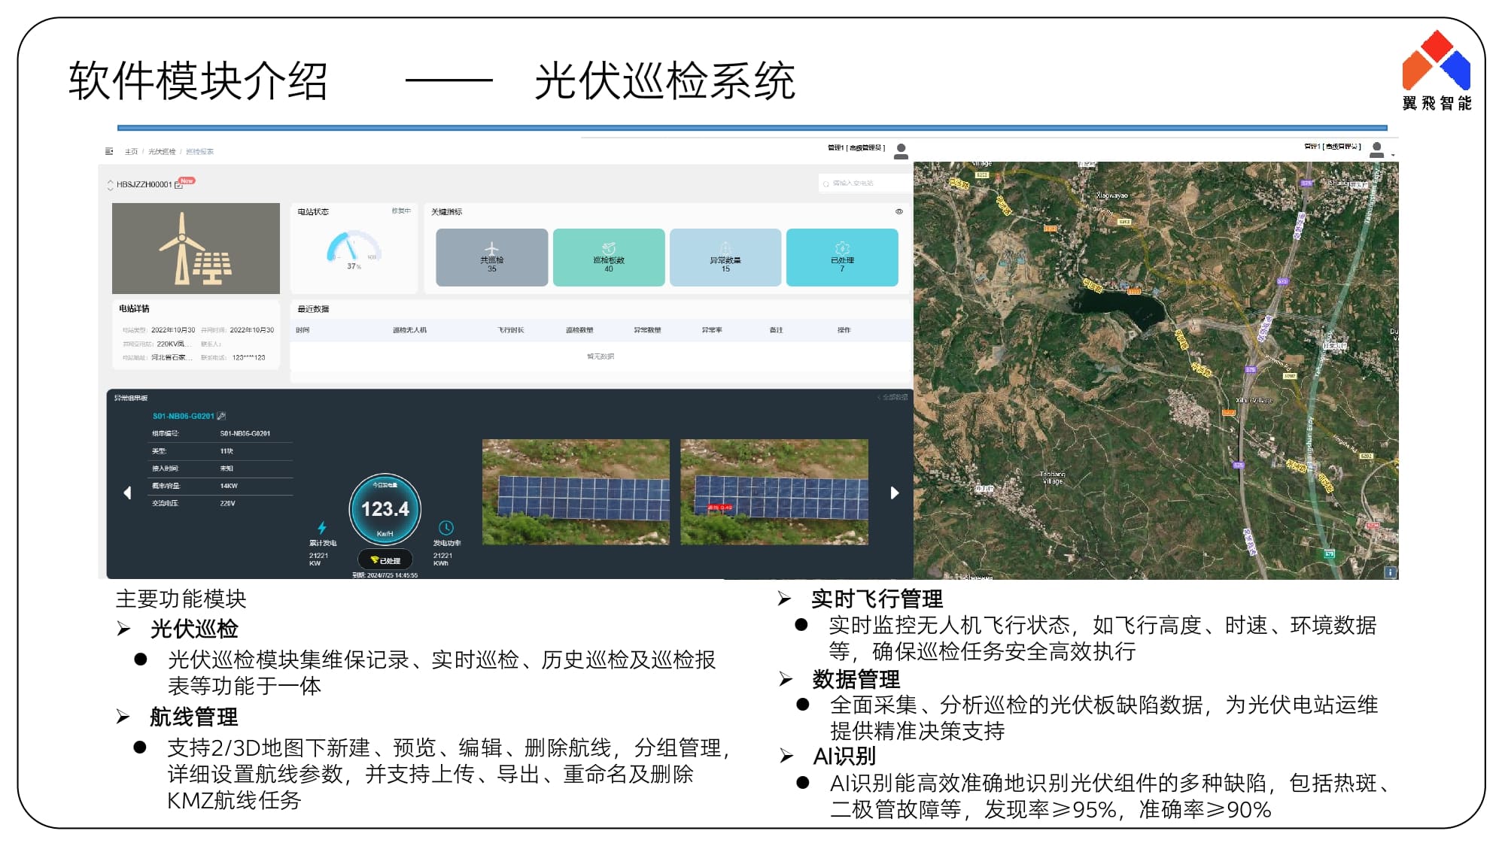Collapse the sidebar with hamburger menu icon
Screen dimensions: 1505x846
pyautogui.click(x=109, y=151)
